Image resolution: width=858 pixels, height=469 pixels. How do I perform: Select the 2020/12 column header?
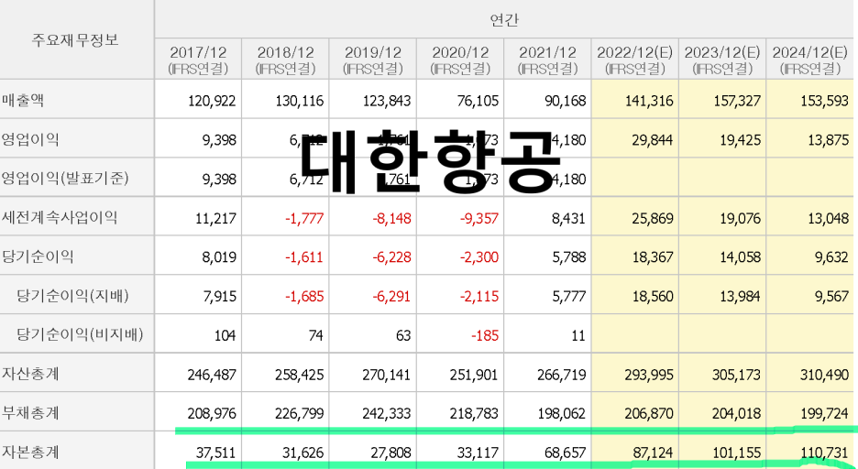pos(461,60)
